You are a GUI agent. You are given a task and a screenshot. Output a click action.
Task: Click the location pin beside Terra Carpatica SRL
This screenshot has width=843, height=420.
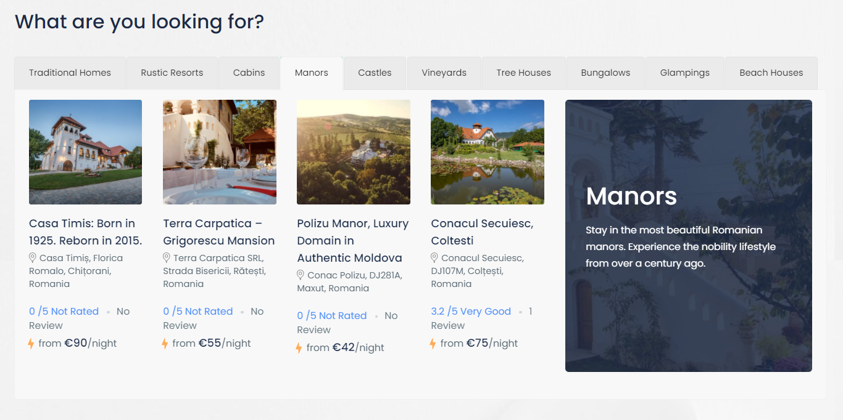[x=167, y=257]
